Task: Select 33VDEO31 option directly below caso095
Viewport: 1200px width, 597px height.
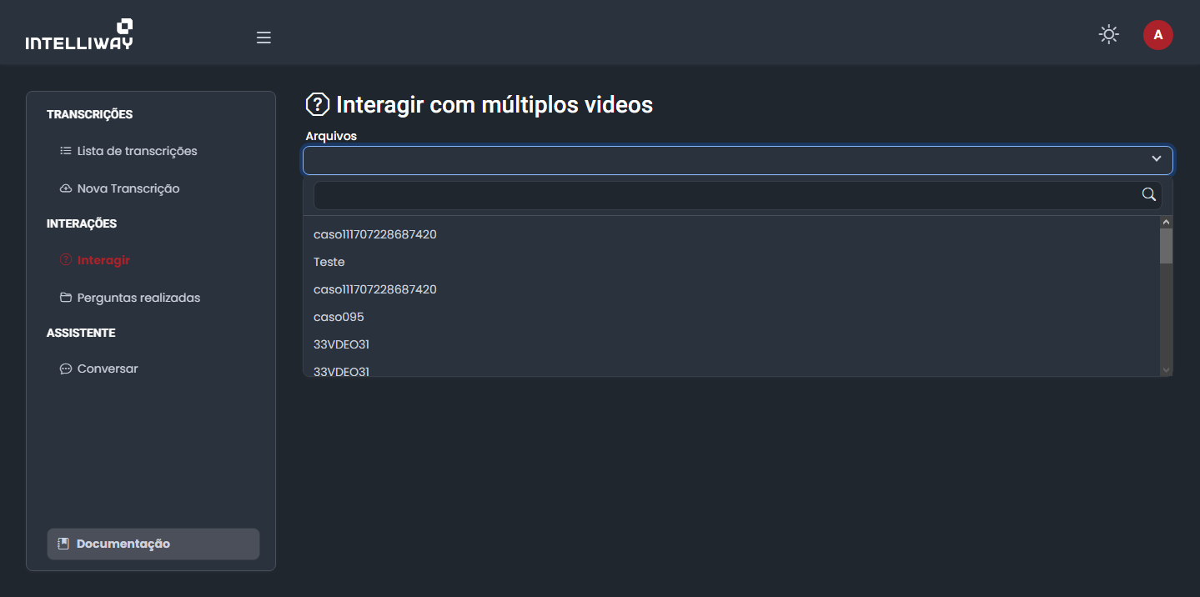Action: (341, 344)
